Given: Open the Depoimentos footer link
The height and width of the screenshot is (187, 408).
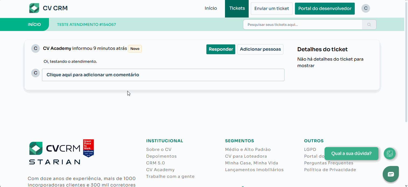Looking at the screenshot, I should tap(161, 156).
